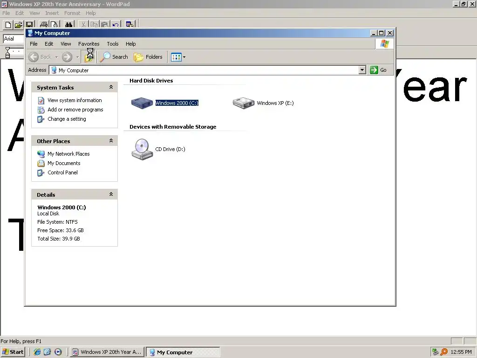Open the Format menu in WordPad
This screenshot has width=477, height=358.
click(72, 13)
